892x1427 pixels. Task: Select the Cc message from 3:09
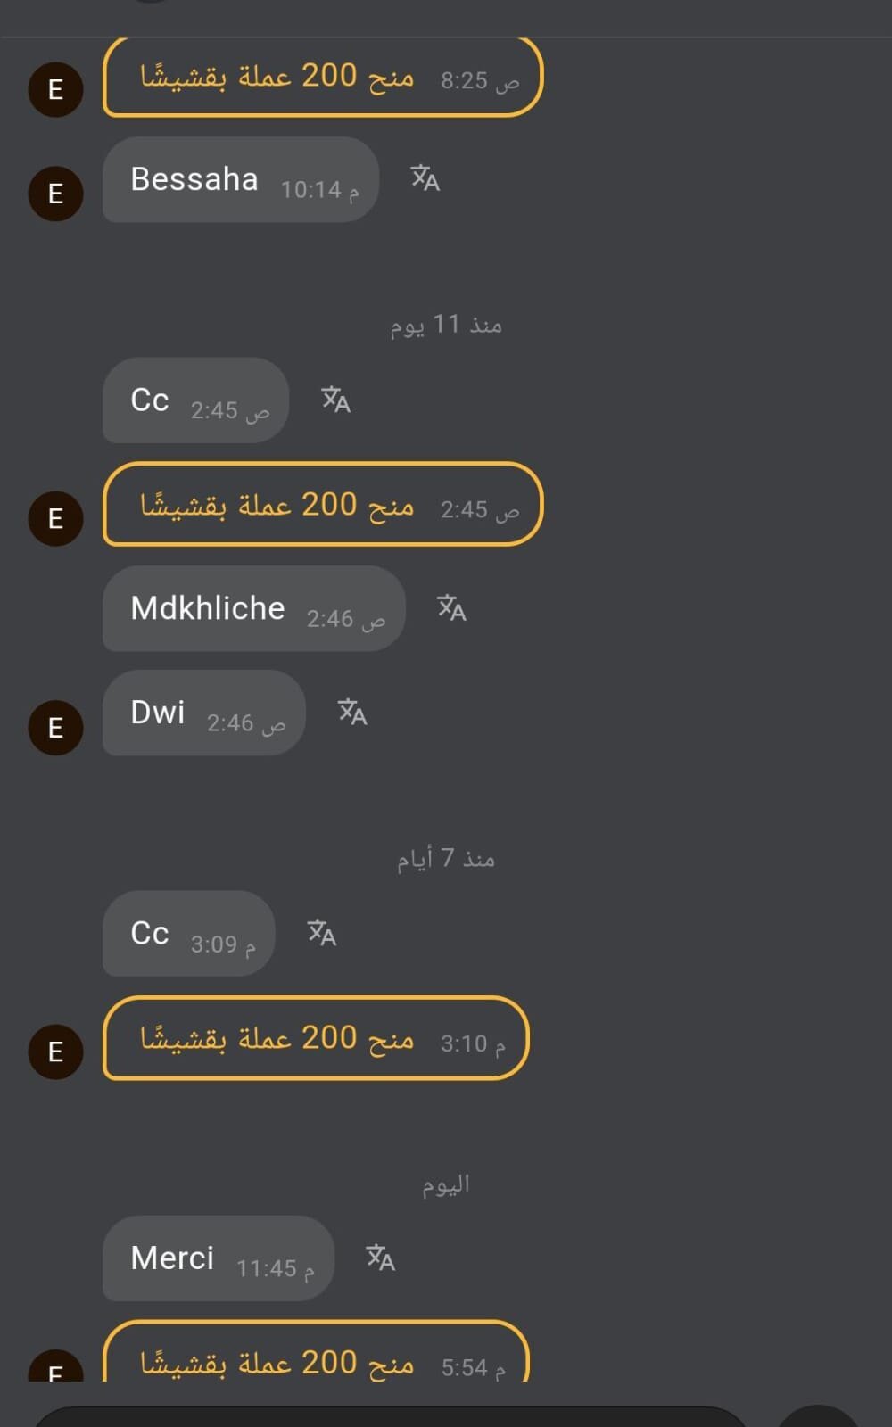point(188,934)
